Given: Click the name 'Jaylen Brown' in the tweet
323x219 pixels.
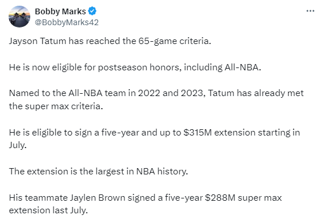Looking at the screenshot, I should click(98, 198).
